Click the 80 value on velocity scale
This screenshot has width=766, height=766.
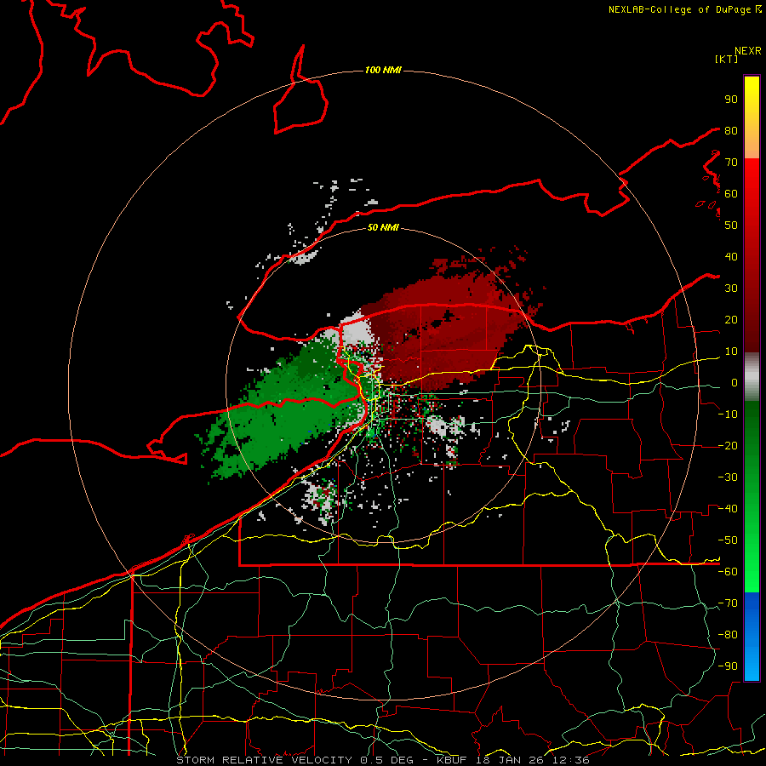pos(731,130)
